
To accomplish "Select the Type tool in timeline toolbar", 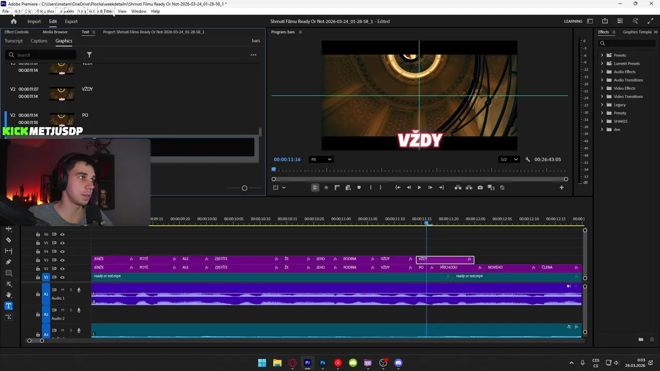I will [8, 306].
